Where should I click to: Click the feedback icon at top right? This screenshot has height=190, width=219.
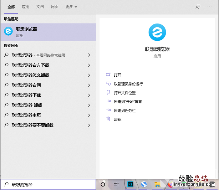click(x=198, y=7)
